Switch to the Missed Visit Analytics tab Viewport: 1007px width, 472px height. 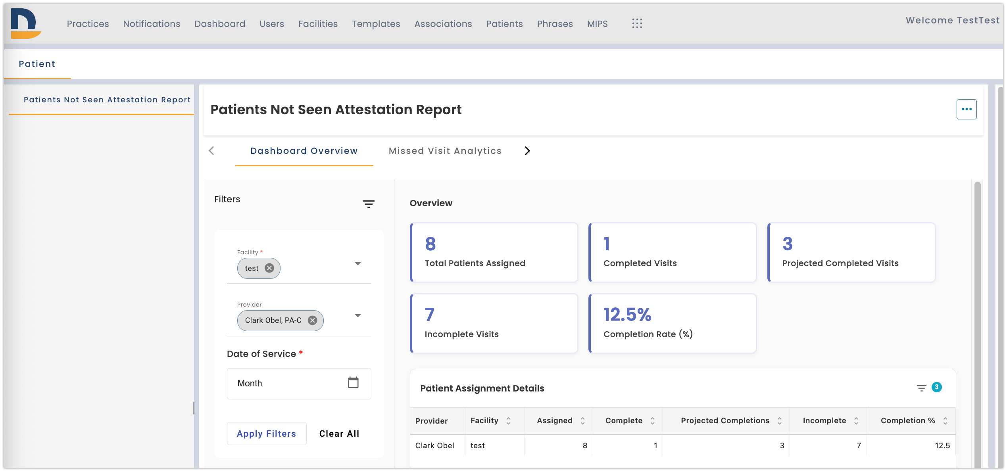(x=445, y=151)
